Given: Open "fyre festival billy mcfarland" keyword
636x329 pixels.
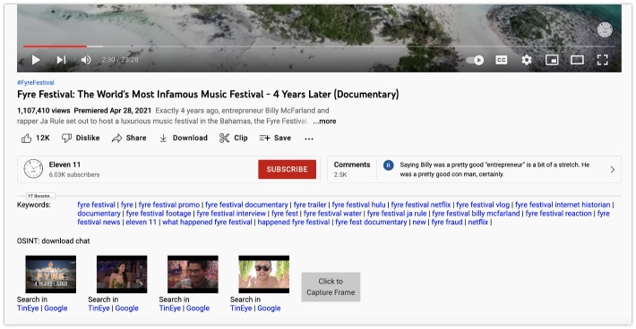Looking at the screenshot, I should click(x=476, y=214).
